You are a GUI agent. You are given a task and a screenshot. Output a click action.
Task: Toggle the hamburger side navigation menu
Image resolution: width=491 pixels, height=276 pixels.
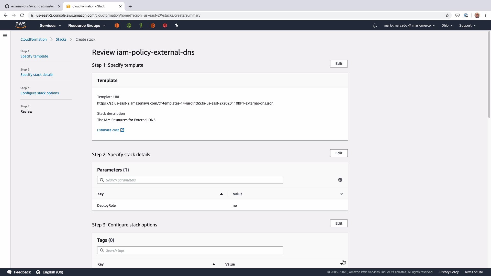pos(5,36)
